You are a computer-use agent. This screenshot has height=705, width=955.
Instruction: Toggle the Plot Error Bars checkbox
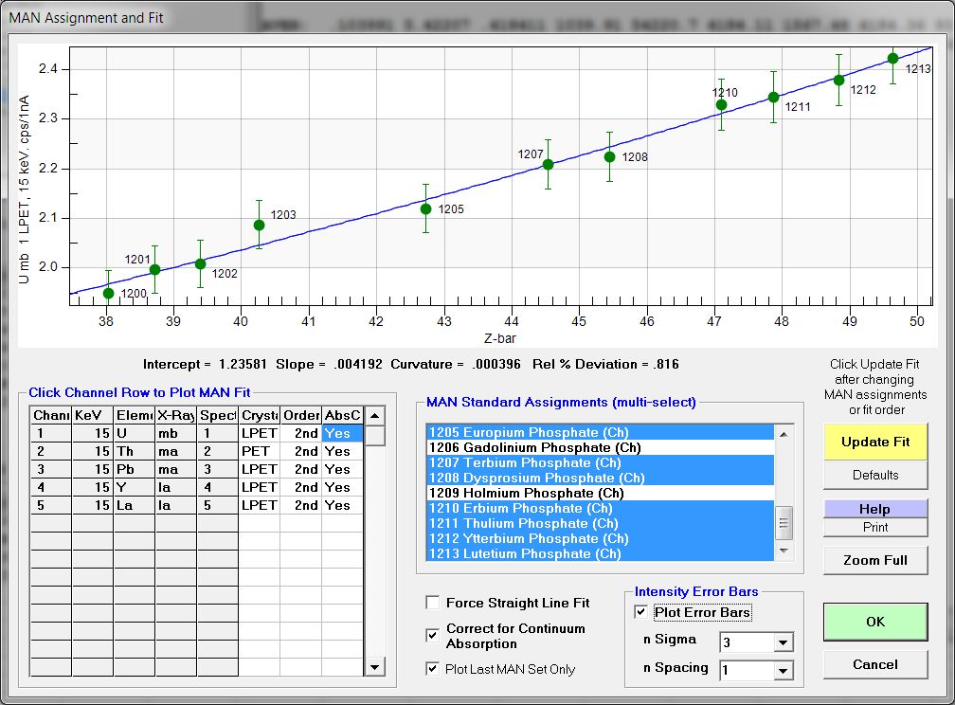641,612
